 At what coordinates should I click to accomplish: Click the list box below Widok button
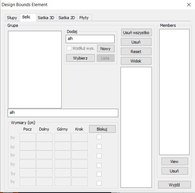click(136, 127)
